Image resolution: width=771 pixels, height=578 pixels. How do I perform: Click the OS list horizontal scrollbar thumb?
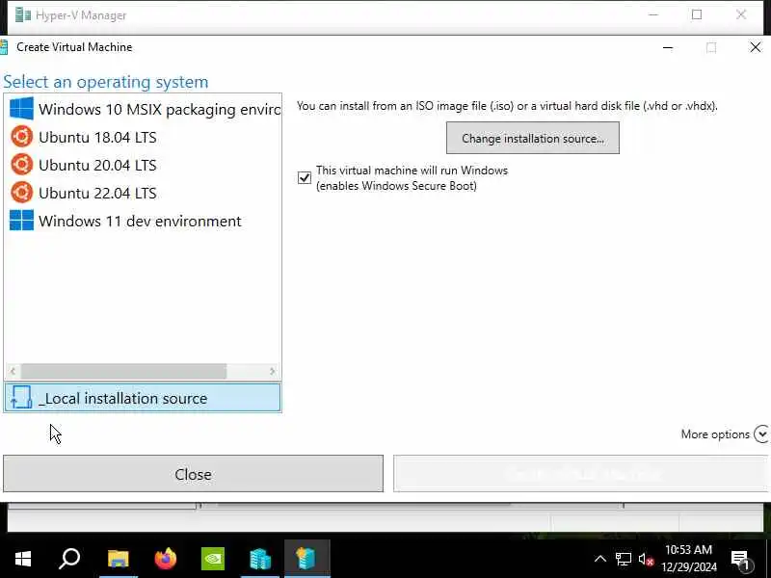[124, 372]
